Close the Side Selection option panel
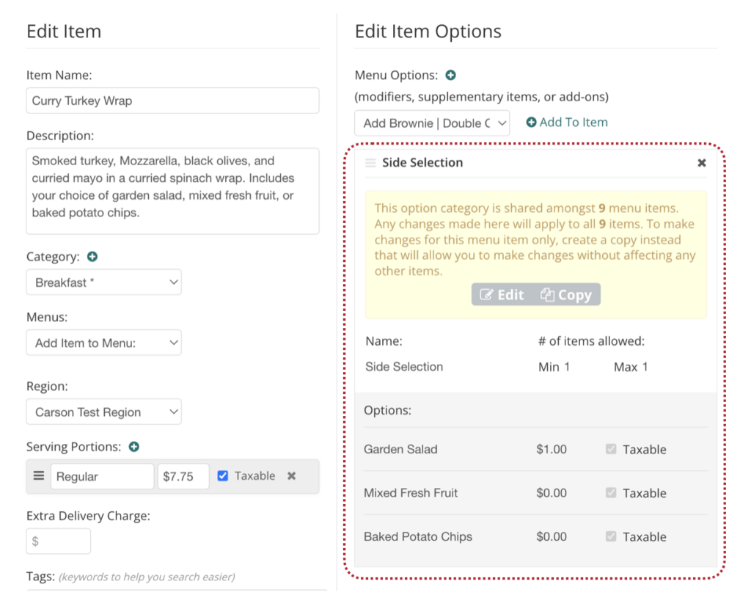This screenshot has width=751, height=606. tap(701, 163)
